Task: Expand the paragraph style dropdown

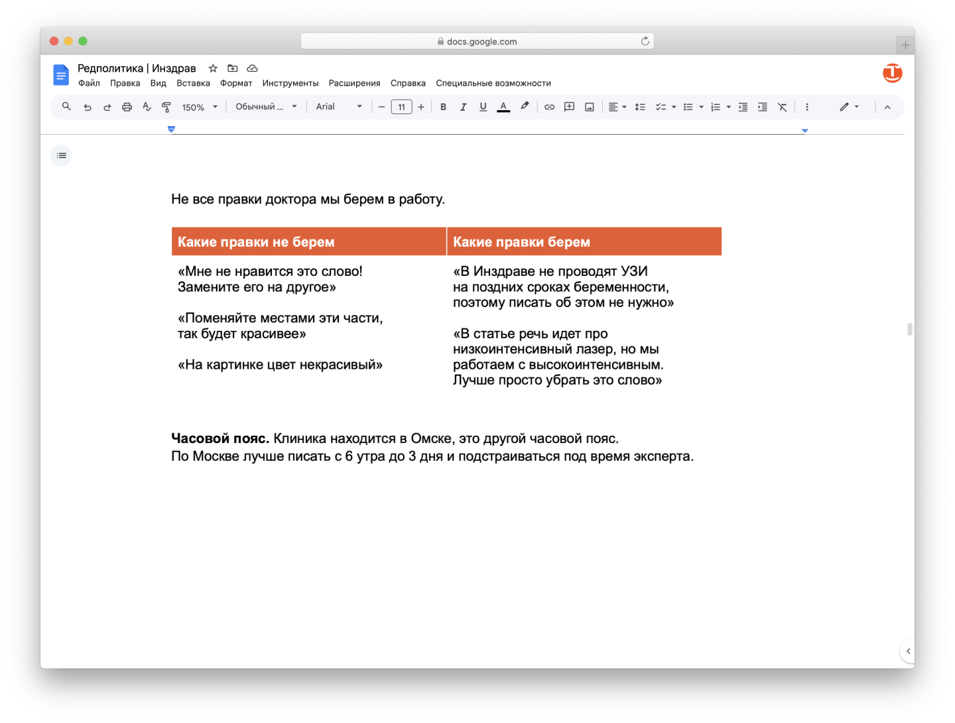Action: click(x=266, y=107)
